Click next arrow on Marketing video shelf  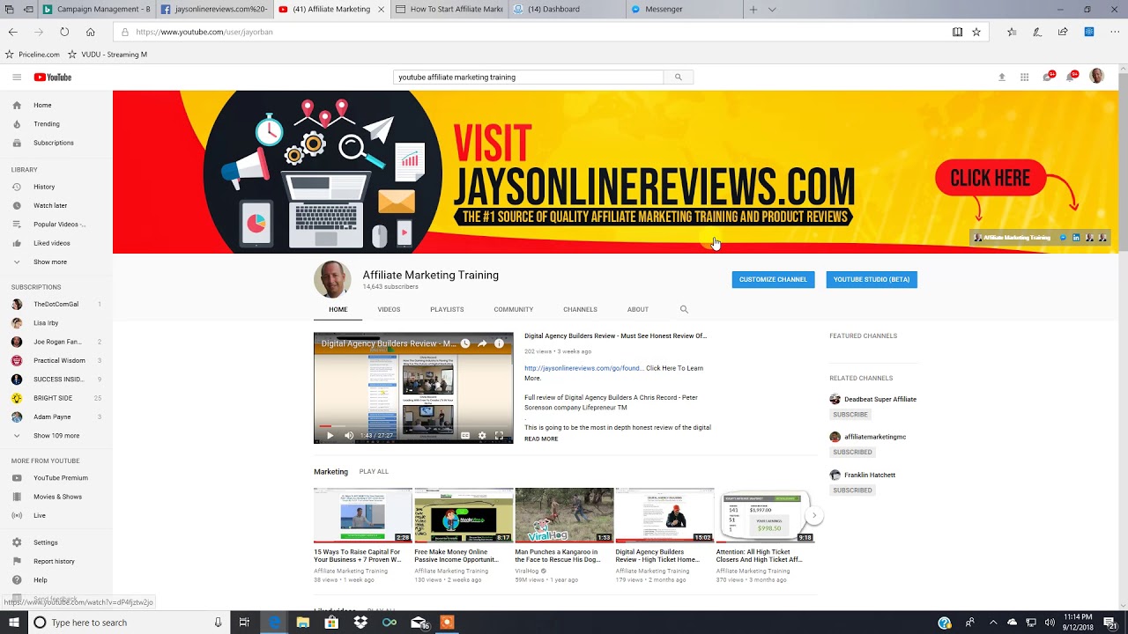coord(814,515)
